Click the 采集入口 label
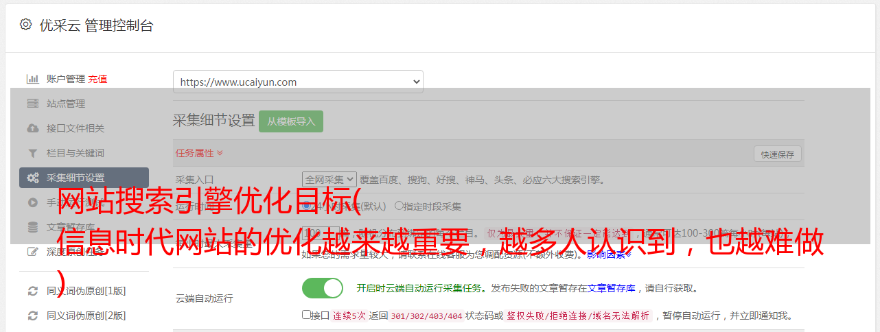This screenshot has height=332, width=880. [194, 180]
